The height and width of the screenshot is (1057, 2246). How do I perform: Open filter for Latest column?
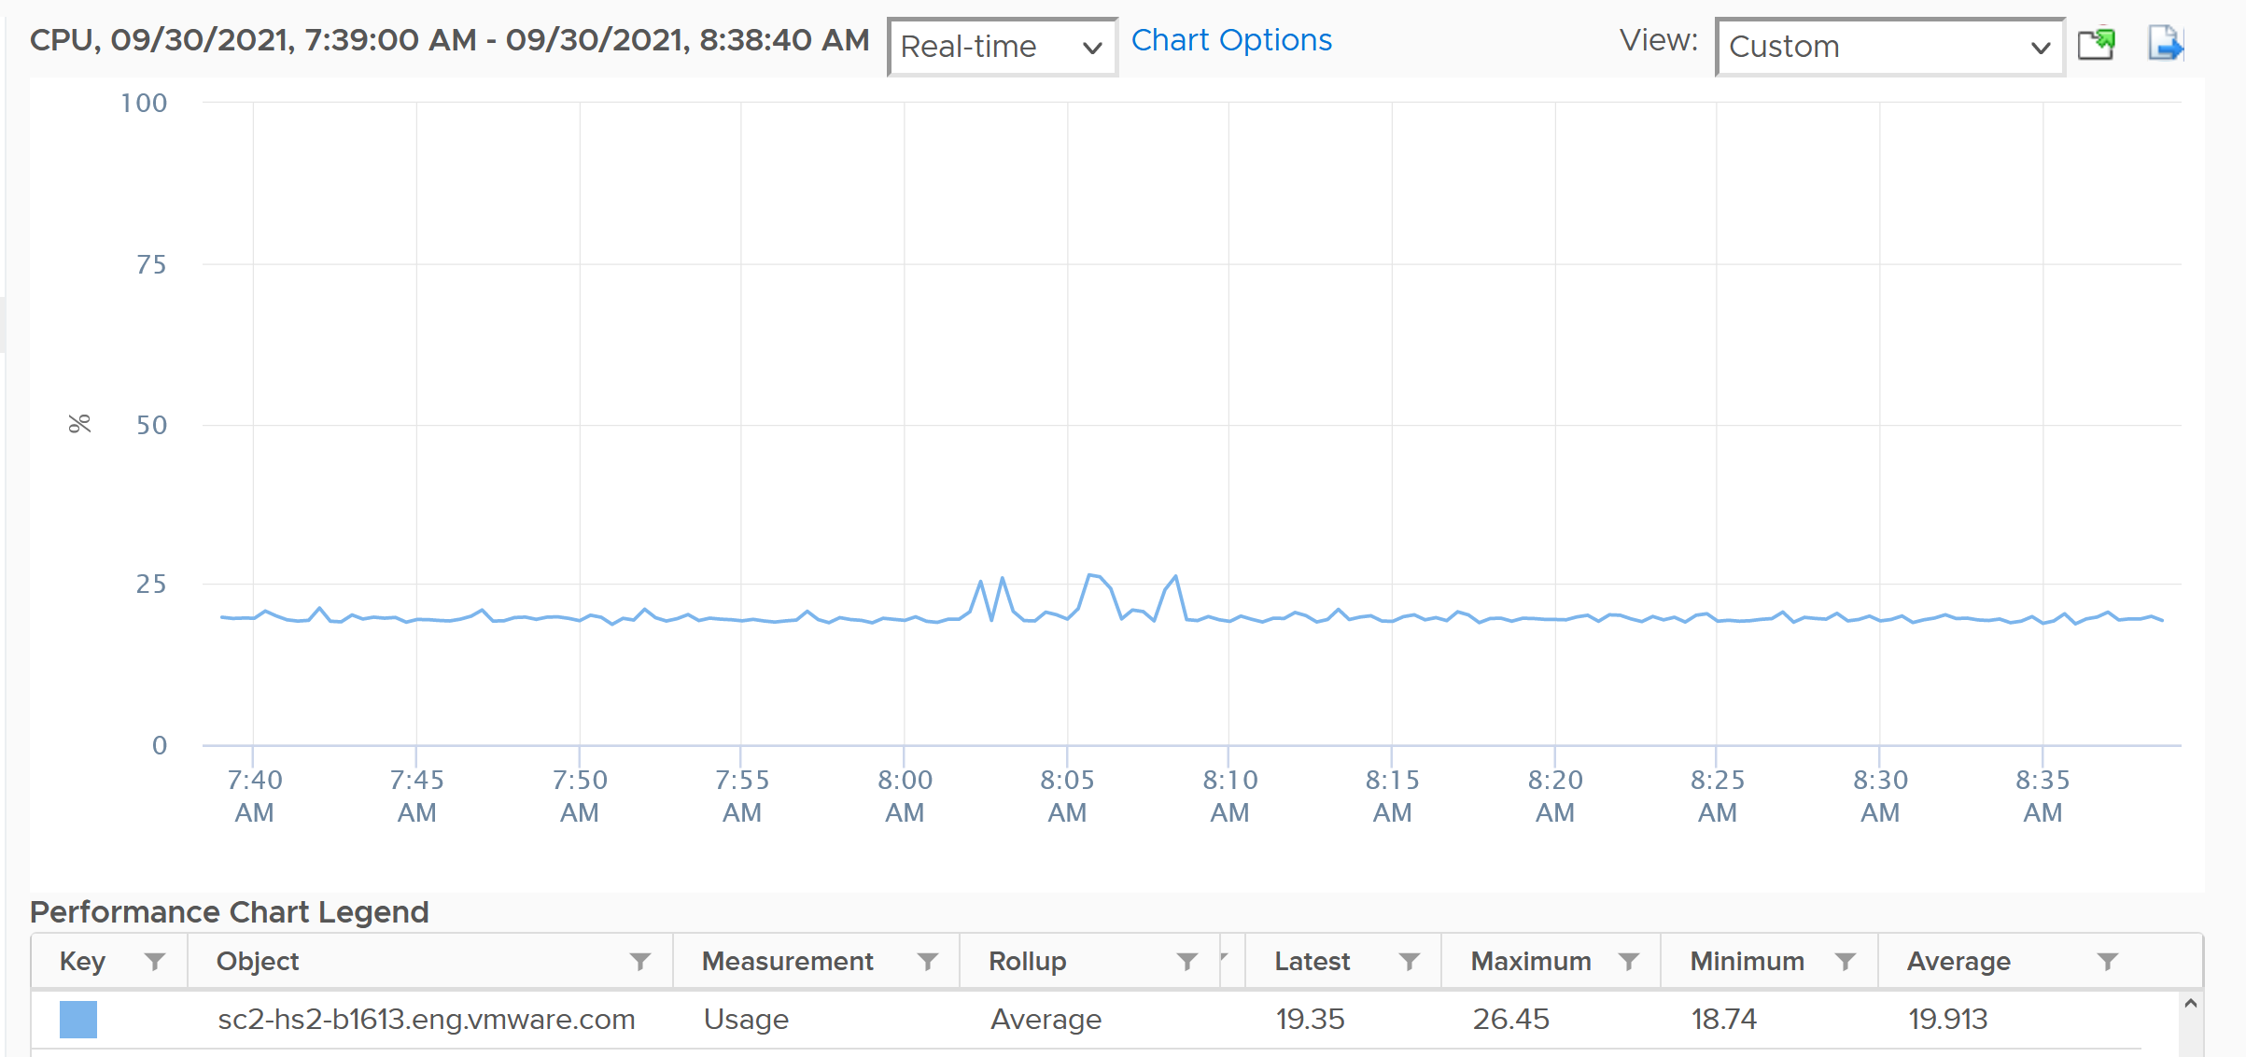point(1410,961)
